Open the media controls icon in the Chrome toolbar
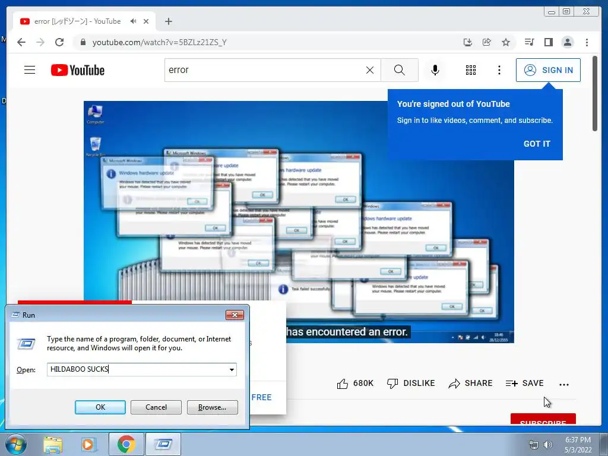 [x=529, y=42]
